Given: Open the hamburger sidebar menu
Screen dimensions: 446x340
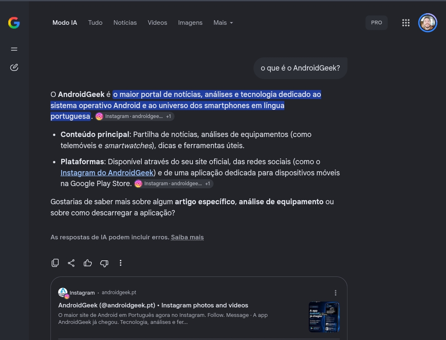Looking at the screenshot, I should [14, 49].
